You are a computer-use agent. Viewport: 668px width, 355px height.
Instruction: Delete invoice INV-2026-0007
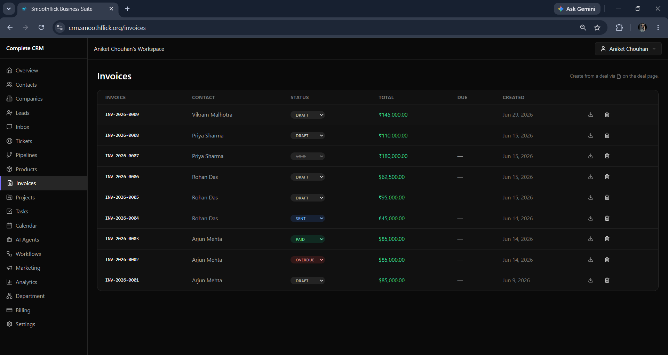(607, 156)
